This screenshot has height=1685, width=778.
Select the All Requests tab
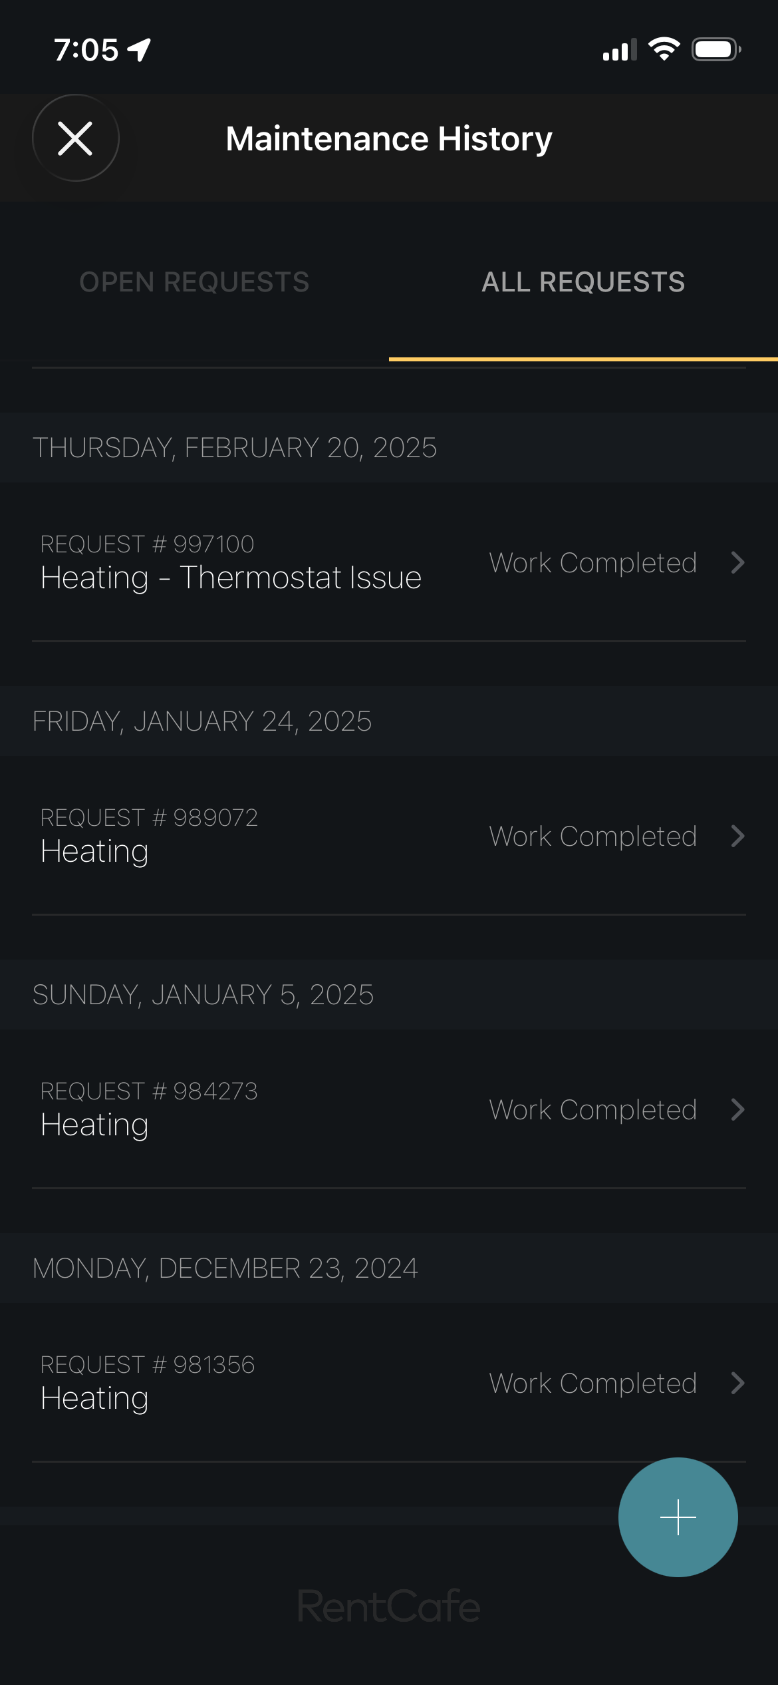pyautogui.click(x=583, y=282)
